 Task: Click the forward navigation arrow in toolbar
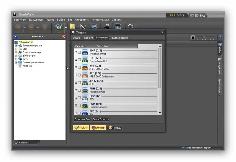click(32, 27)
